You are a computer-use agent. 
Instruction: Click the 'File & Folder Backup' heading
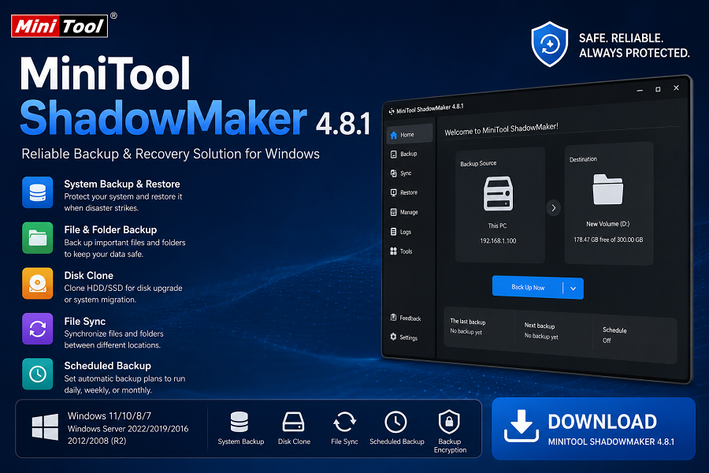click(110, 230)
